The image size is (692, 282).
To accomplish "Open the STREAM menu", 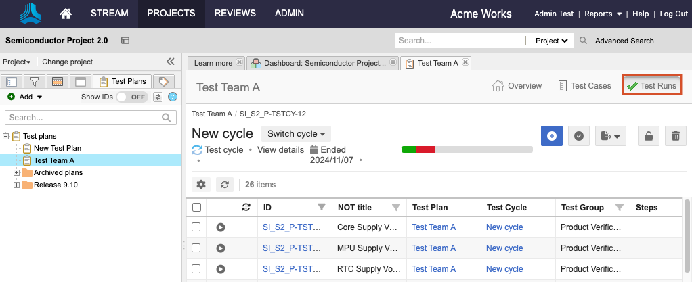I will pyautogui.click(x=110, y=14).
